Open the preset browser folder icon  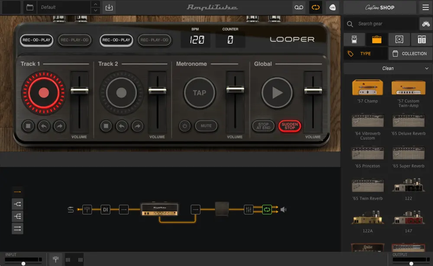(x=30, y=7)
